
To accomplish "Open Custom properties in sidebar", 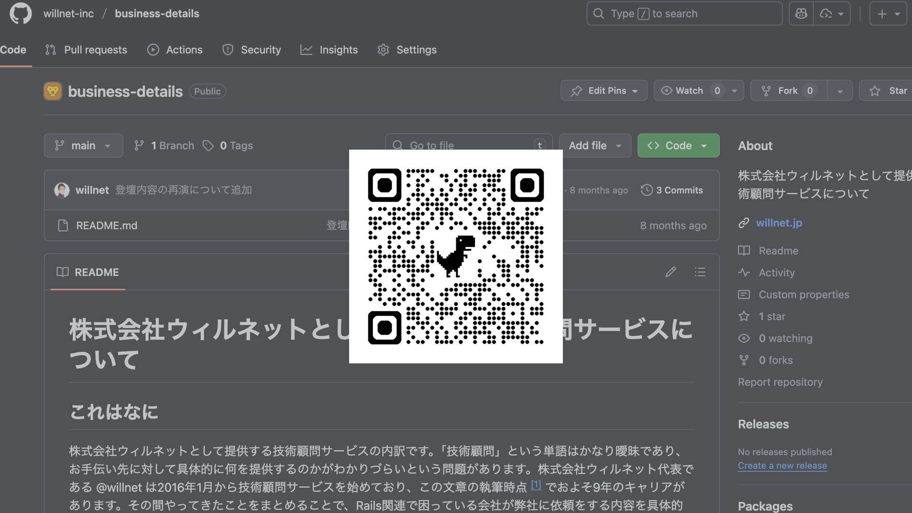I will pos(804,294).
